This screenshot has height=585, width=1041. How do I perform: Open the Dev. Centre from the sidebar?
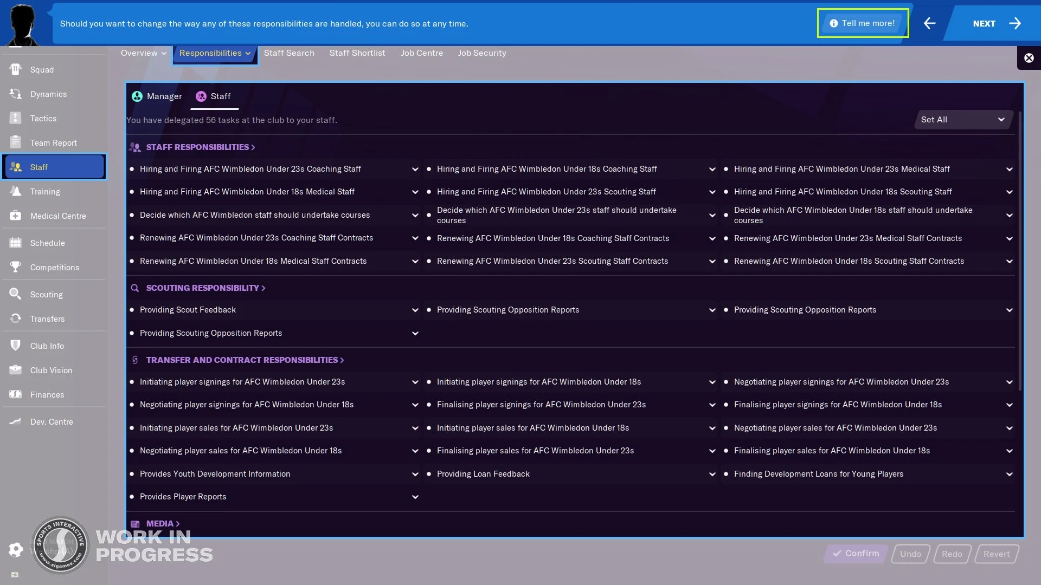(52, 421)
